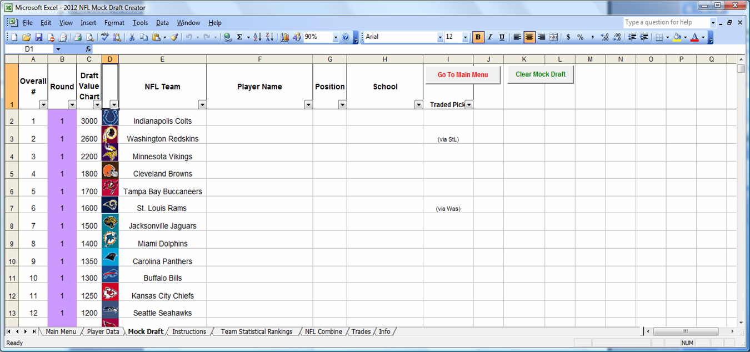750x352 pixels.
Task: Expand the Arial font name dropdown
Action: (440, 37)
